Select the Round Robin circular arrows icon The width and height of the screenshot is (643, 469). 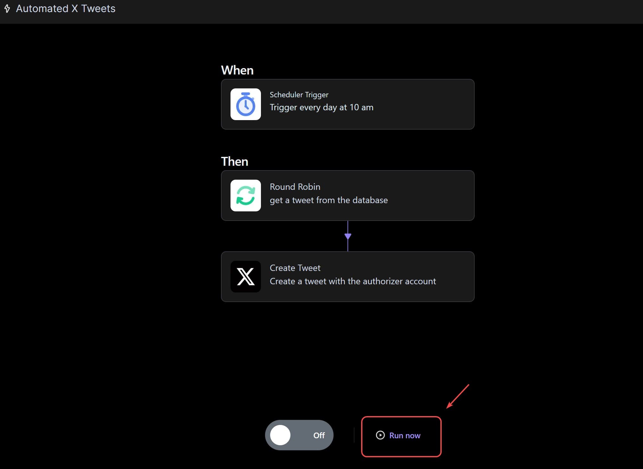pyautogui.click(x=245, y=196)
